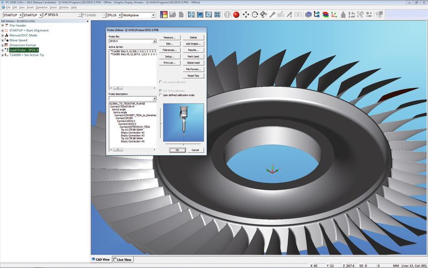Click the grayed-out path lines icon

point(360,15)
